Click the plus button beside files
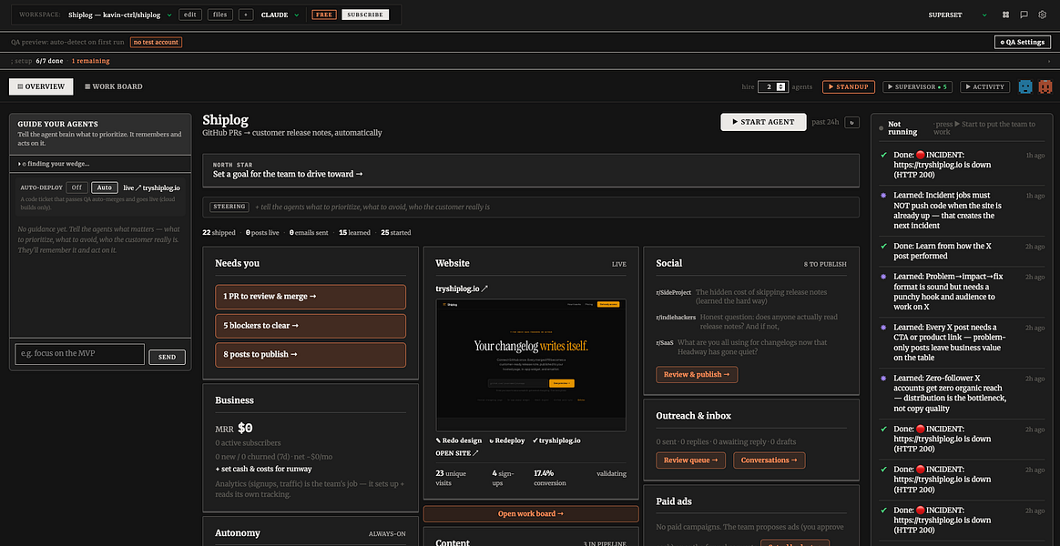The height and width of the screenshot is (546, 1060). 246,15
